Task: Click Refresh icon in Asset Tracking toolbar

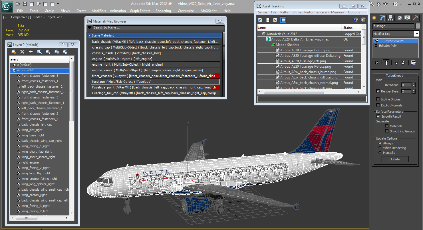Action: [260, 20]
